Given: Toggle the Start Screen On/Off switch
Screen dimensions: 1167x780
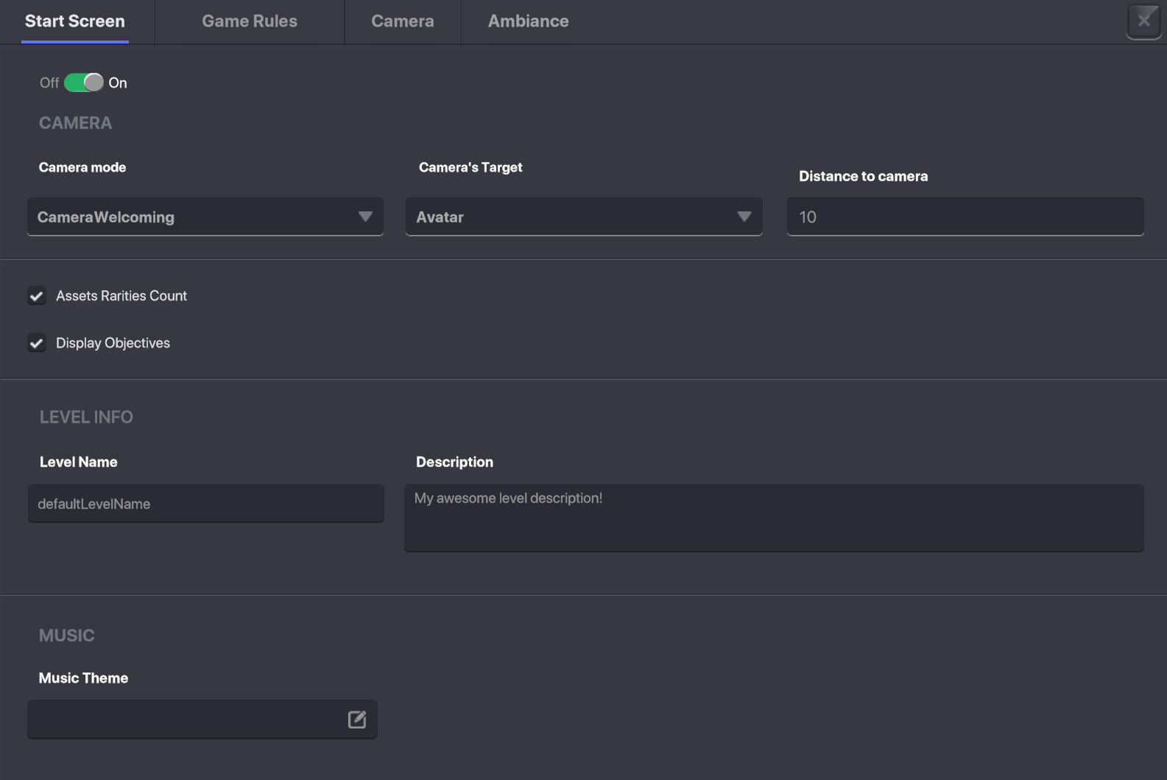Looking at the screenshot, I should pos(83,82).
